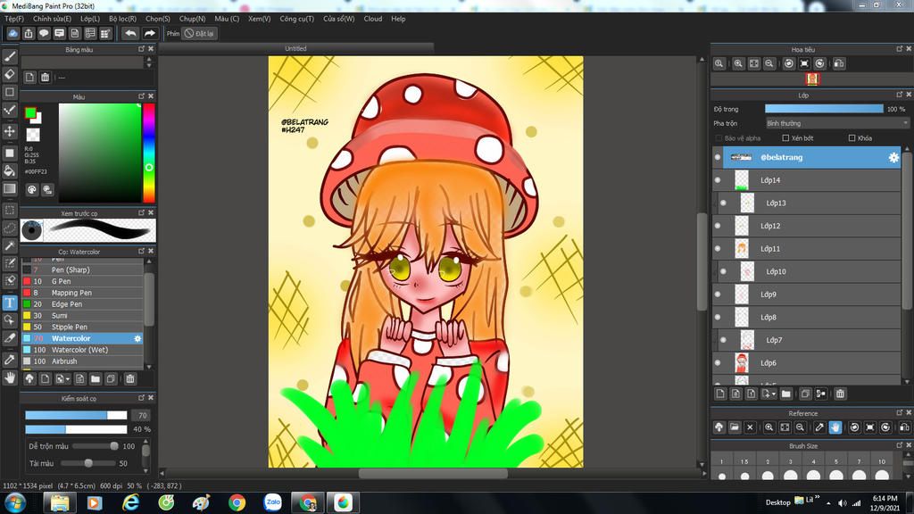Viewport: 914px width, 514px height.
Task: Open the Cloud menu
Action: (x=373, y=19)
